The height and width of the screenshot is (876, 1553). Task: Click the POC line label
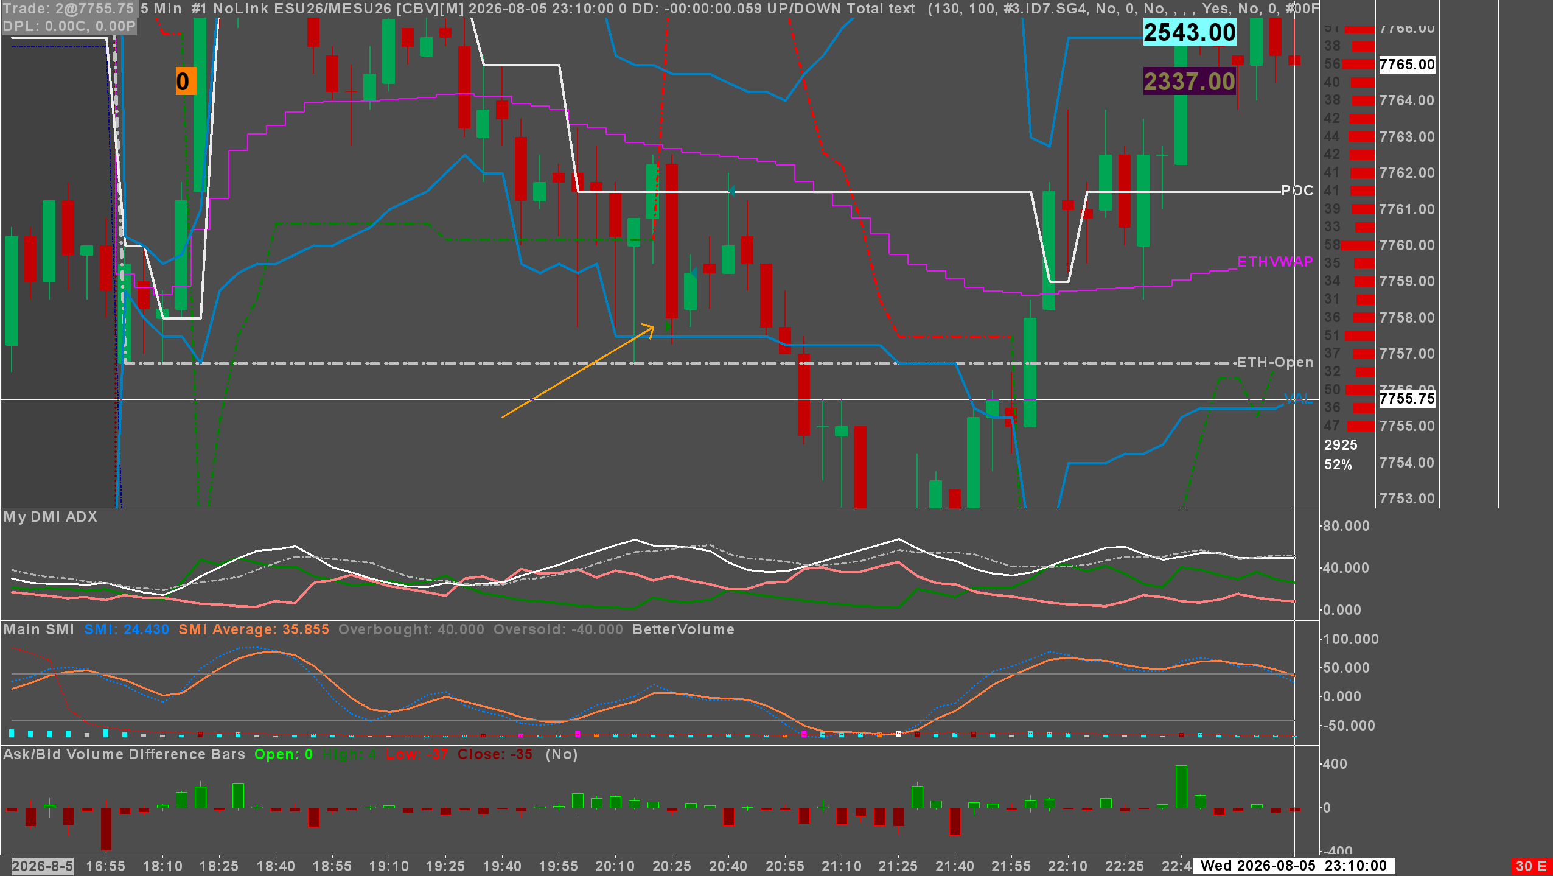click(x=1297, y=191)
